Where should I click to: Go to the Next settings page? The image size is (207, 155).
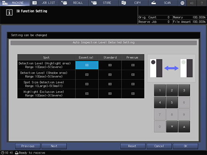(54, 146)
